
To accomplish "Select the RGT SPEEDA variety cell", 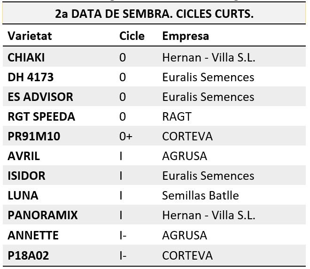I will [41, 116].
